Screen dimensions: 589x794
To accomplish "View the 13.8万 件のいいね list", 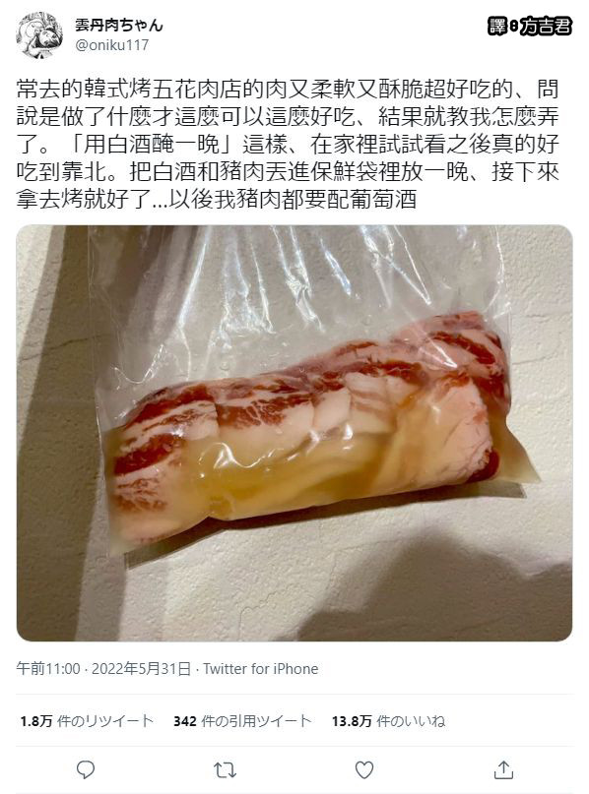I will point(389,721).
